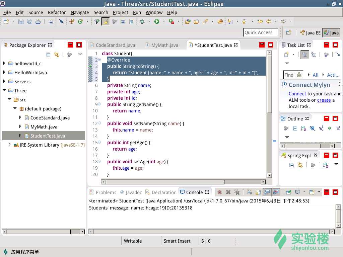This screenshot has width=343, height=257.
Task: Expand the Servers project node
Action: pos(4,81)
